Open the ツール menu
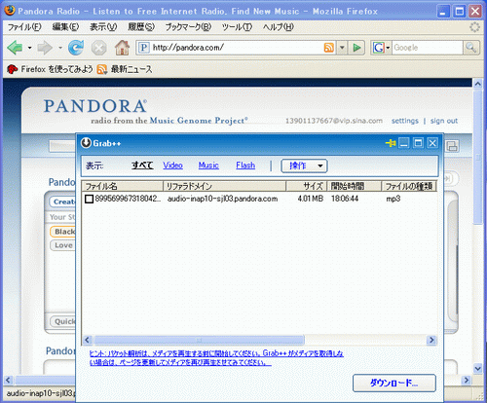This screenshot has width=487, height=403. pos(237,27)
